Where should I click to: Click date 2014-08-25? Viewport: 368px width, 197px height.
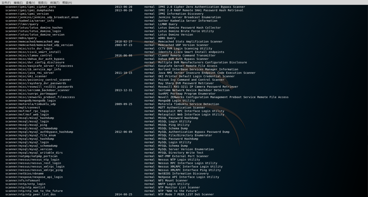pyautogui.click(x=123, y=194)
